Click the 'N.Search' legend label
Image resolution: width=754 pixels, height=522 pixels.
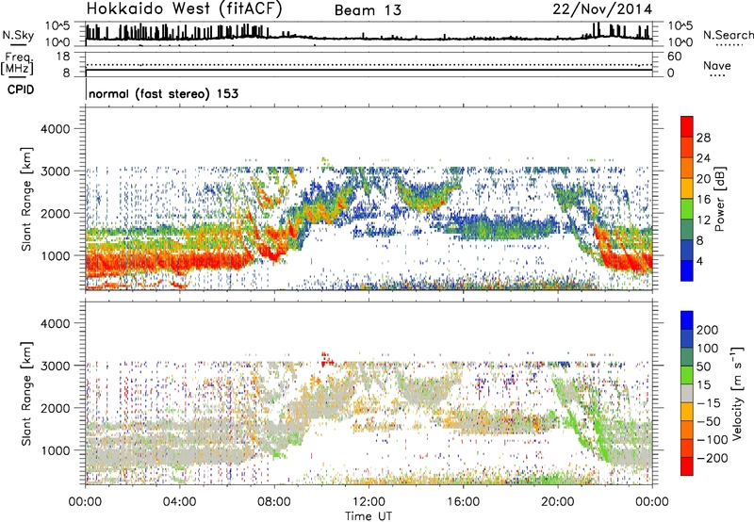(x=728, y=35)
